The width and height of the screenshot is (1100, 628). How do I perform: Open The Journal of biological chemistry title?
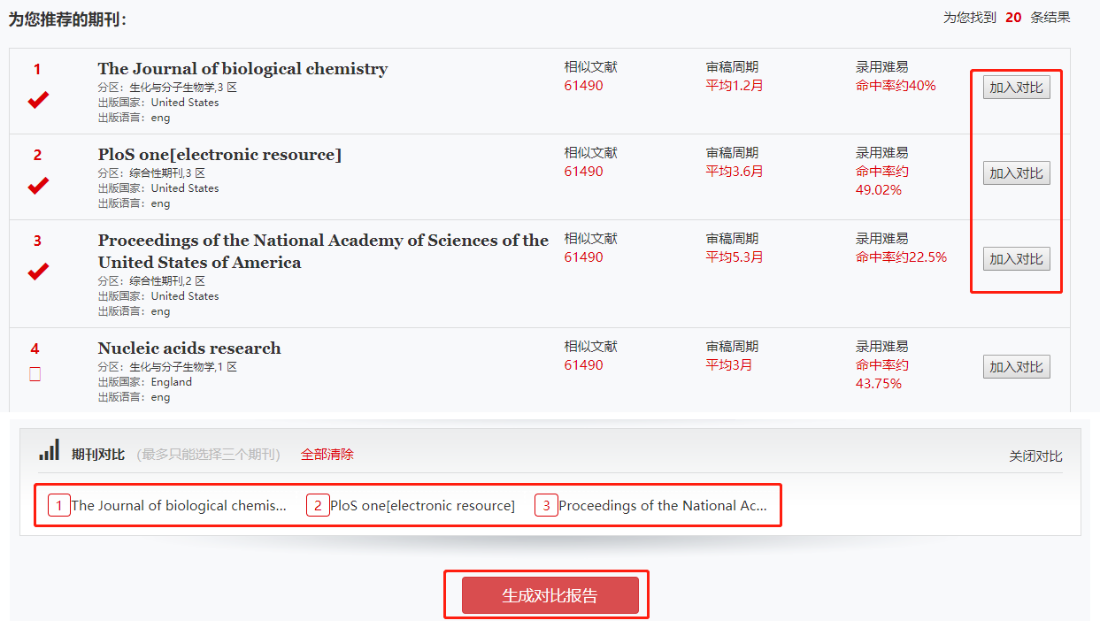[x=242, y=69]
